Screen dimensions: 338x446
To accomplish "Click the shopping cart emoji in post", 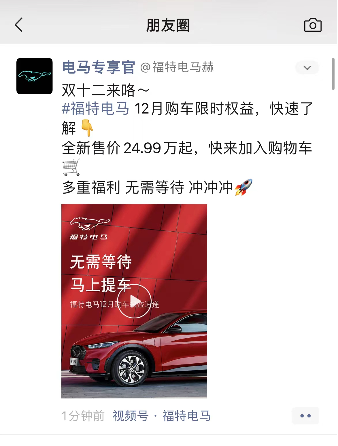I will pyautogui.click(x=71, y=167).
